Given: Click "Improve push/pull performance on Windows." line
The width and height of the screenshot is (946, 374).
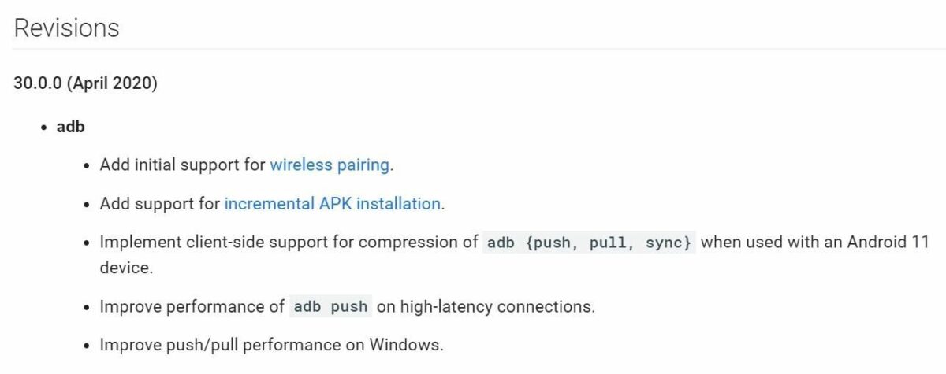Looking at the screenshot, I should (272, 345).
